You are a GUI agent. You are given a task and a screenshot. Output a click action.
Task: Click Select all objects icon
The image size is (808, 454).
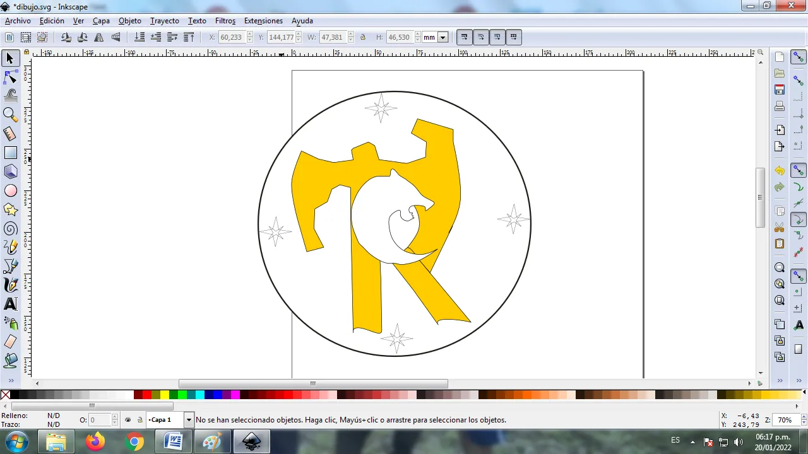pos(9,37)
